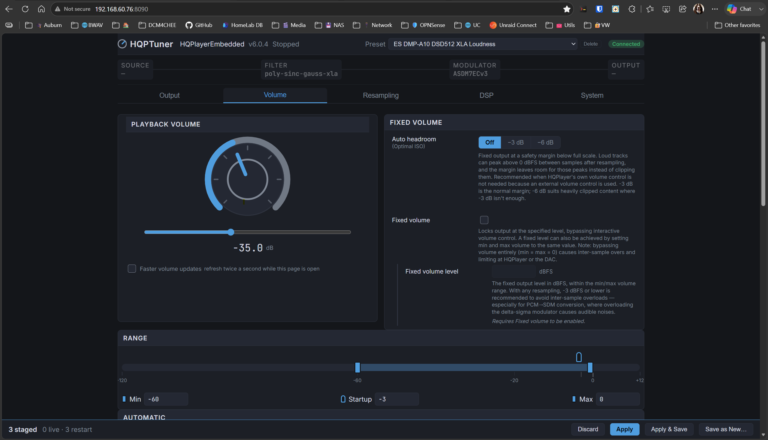Viewport: 768px width, 440px height.
Task: Open the house-icon favorites folder
Action: coord(121,25)
